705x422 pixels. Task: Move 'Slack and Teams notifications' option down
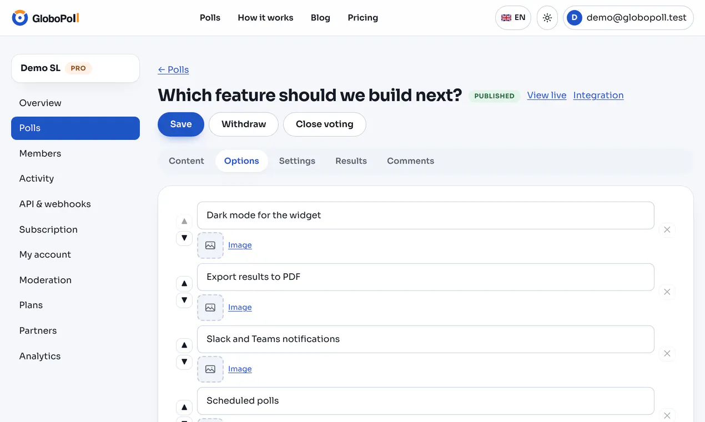pos(184,362)
